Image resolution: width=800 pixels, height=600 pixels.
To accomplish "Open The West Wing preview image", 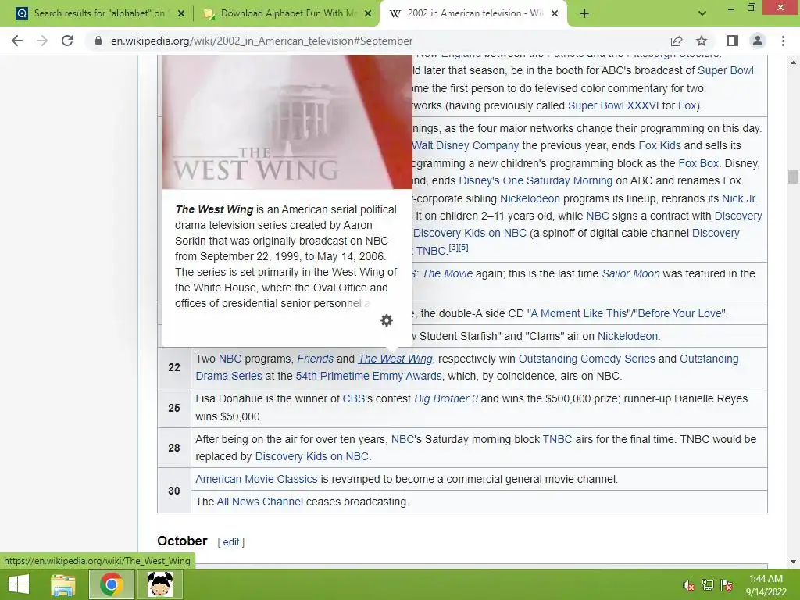I will tap(287, 123).
